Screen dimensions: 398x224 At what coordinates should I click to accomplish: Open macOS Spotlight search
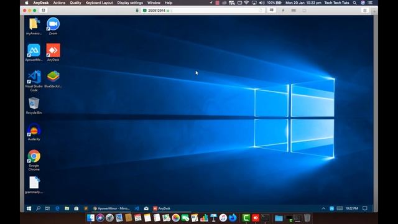[x=354, y=2]
